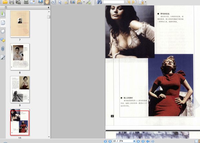Viewport: 200px width, 143px height.
Task: Open the Comments panel in sidebar
Action: coord(3,40)
